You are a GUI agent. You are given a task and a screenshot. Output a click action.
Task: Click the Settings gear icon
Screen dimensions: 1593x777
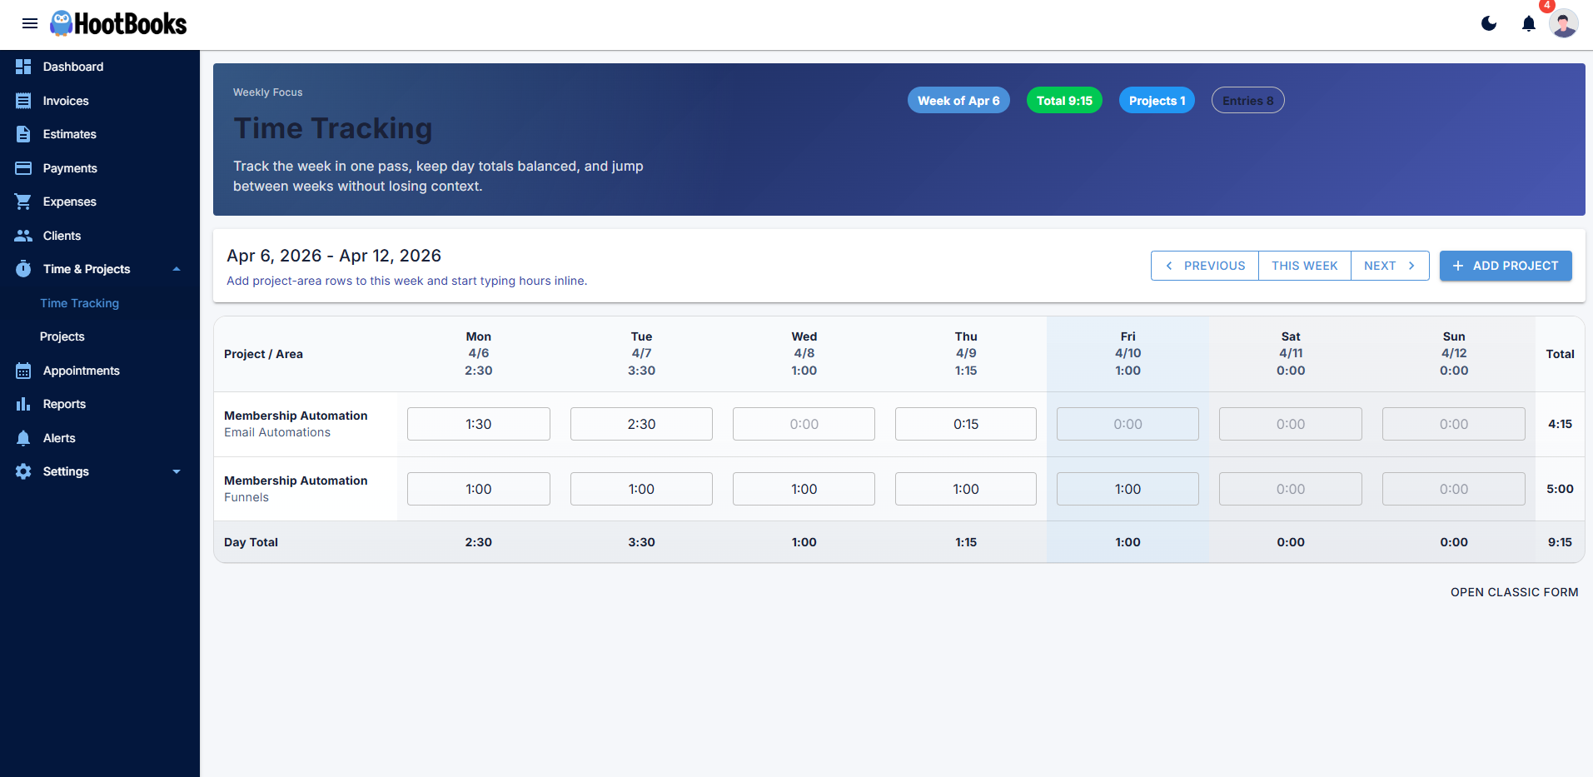pos(23,471)
